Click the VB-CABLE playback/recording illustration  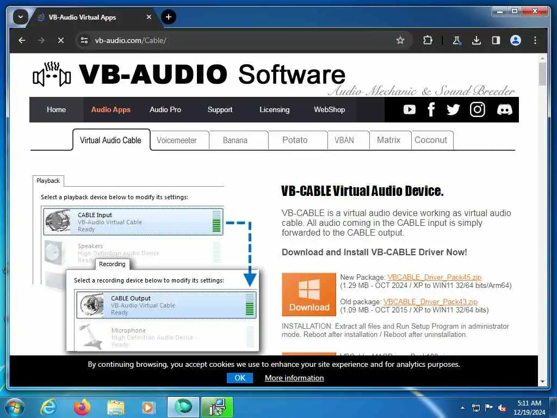tap(146, 264)
